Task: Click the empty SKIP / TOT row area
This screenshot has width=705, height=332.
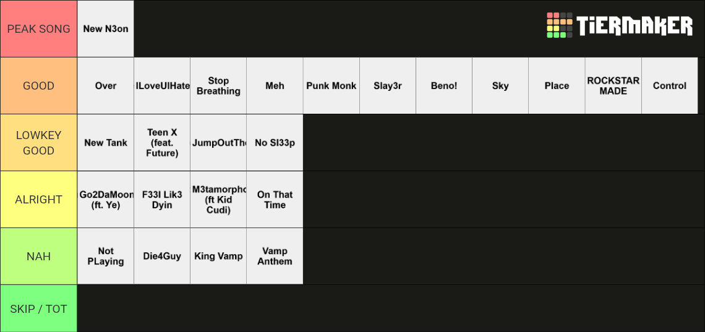Action: [x=391, y=309]
